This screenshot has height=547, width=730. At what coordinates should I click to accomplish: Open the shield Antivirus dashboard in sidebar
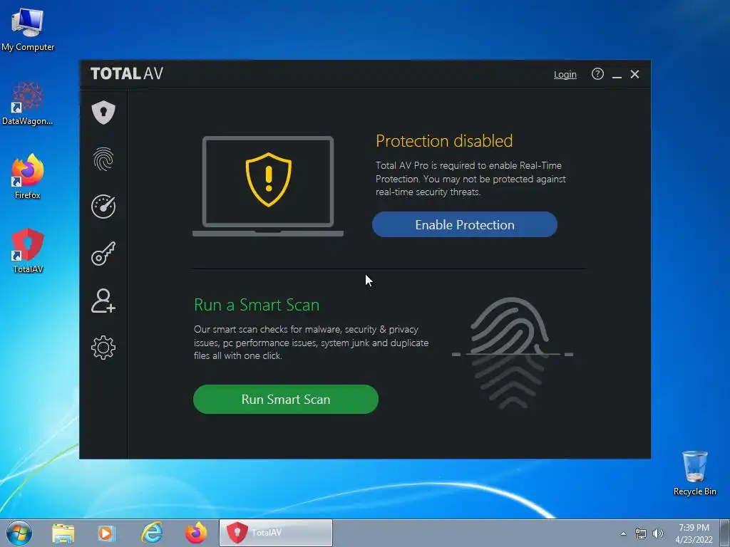tap(103, 112)
